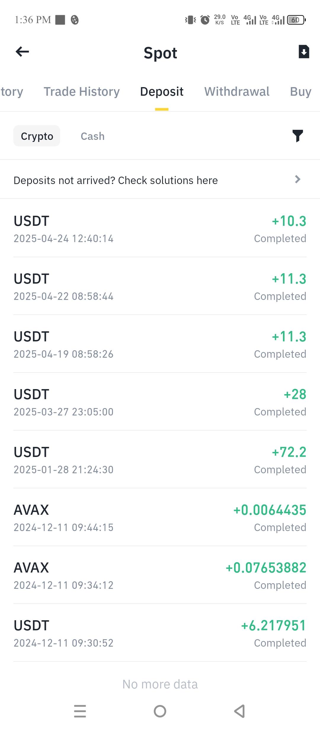Open the filter funnel icon
320x729 pixels.
297,136
